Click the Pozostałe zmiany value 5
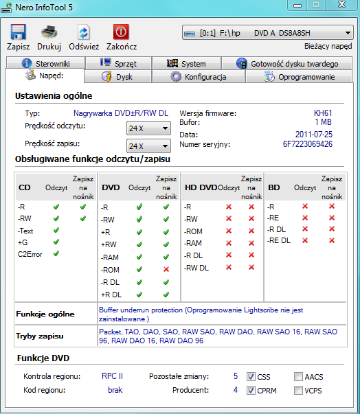360x414 pixels. pyautogui.click(x=236, y=376)
